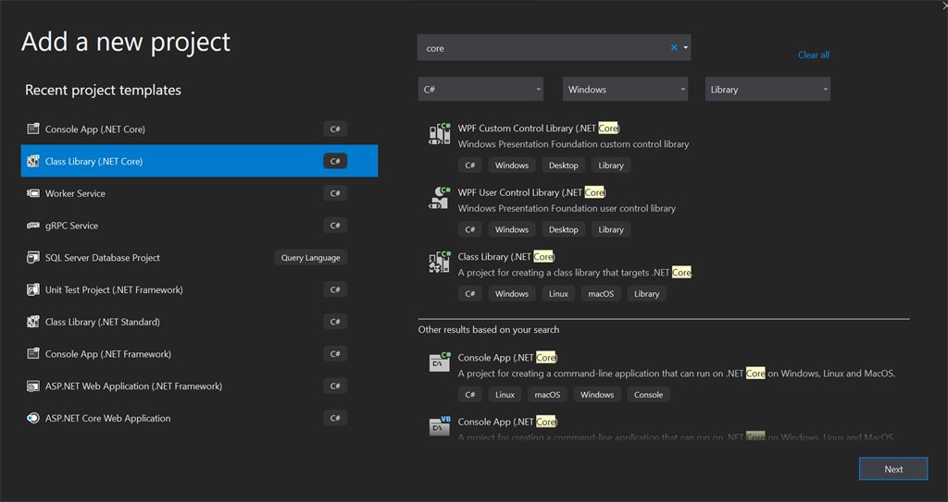The width and height of the screenshot is (948, 502).
Task: Click the SQL Server Database Project icon
Action: coord(33,257)
